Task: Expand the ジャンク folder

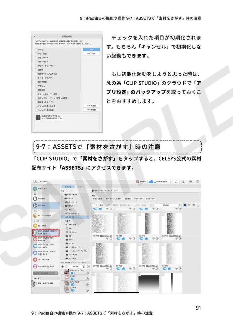Action: pyautogui.click(x=64, y=198)
